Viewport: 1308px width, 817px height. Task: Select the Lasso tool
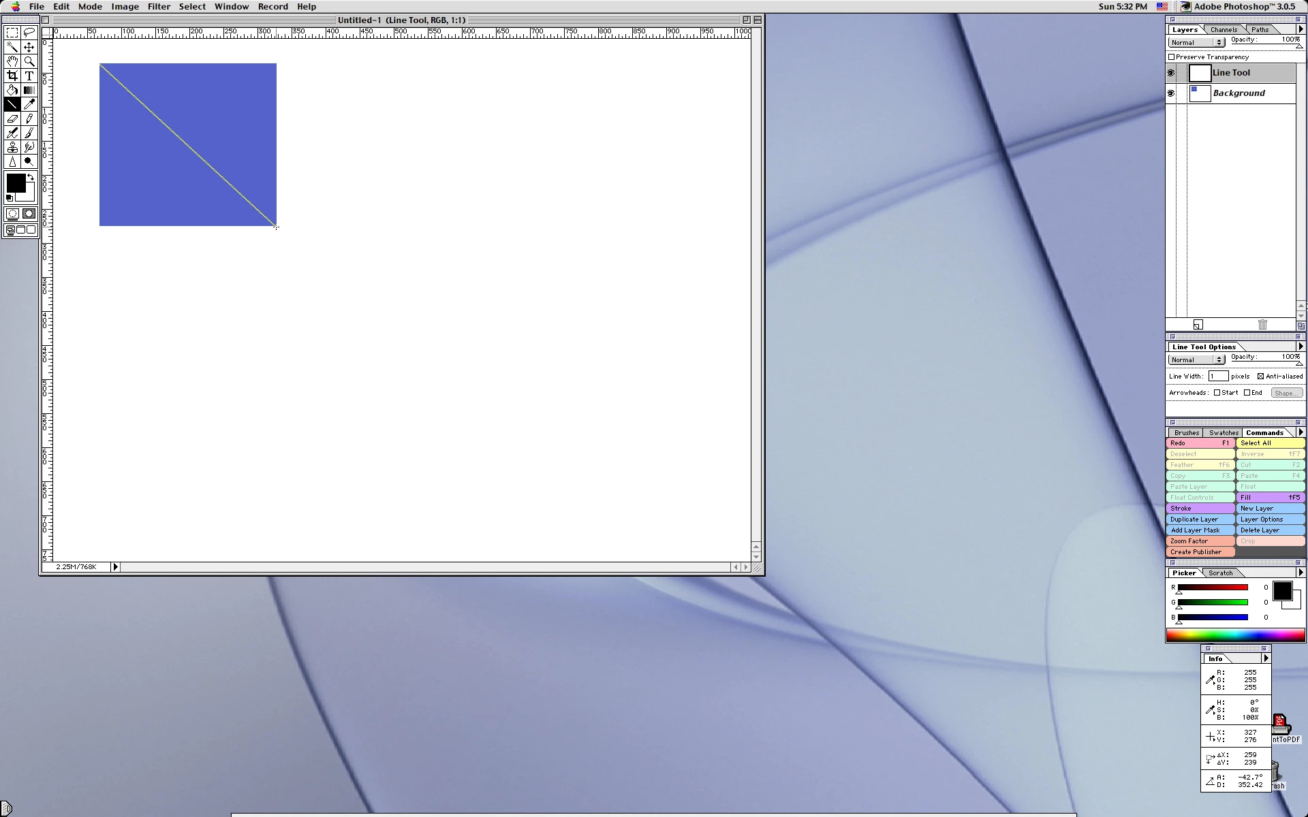pyautogui.click(x=29, y=33)
